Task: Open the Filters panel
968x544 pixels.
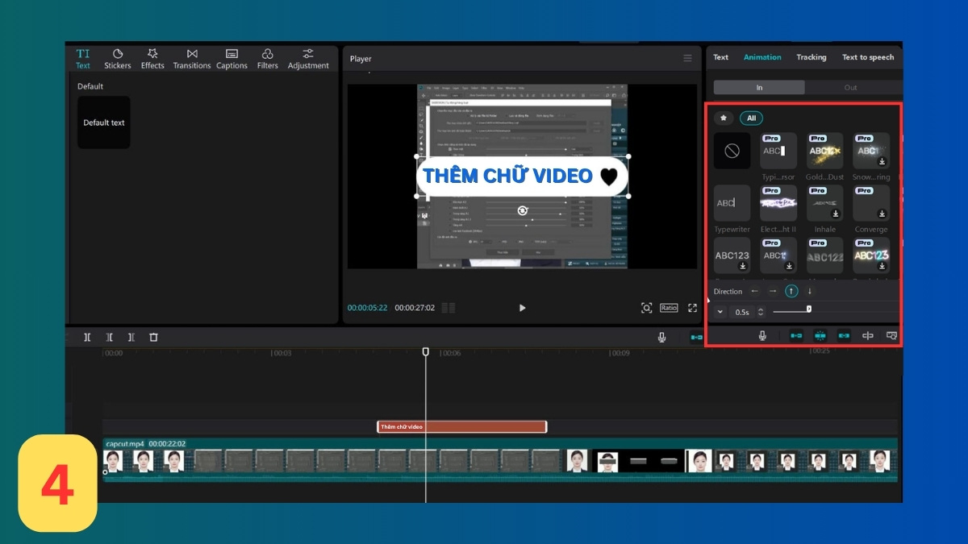Action: point(268,57)
